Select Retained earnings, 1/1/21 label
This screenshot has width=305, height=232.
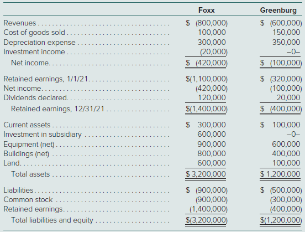click(x=45, y=79)
